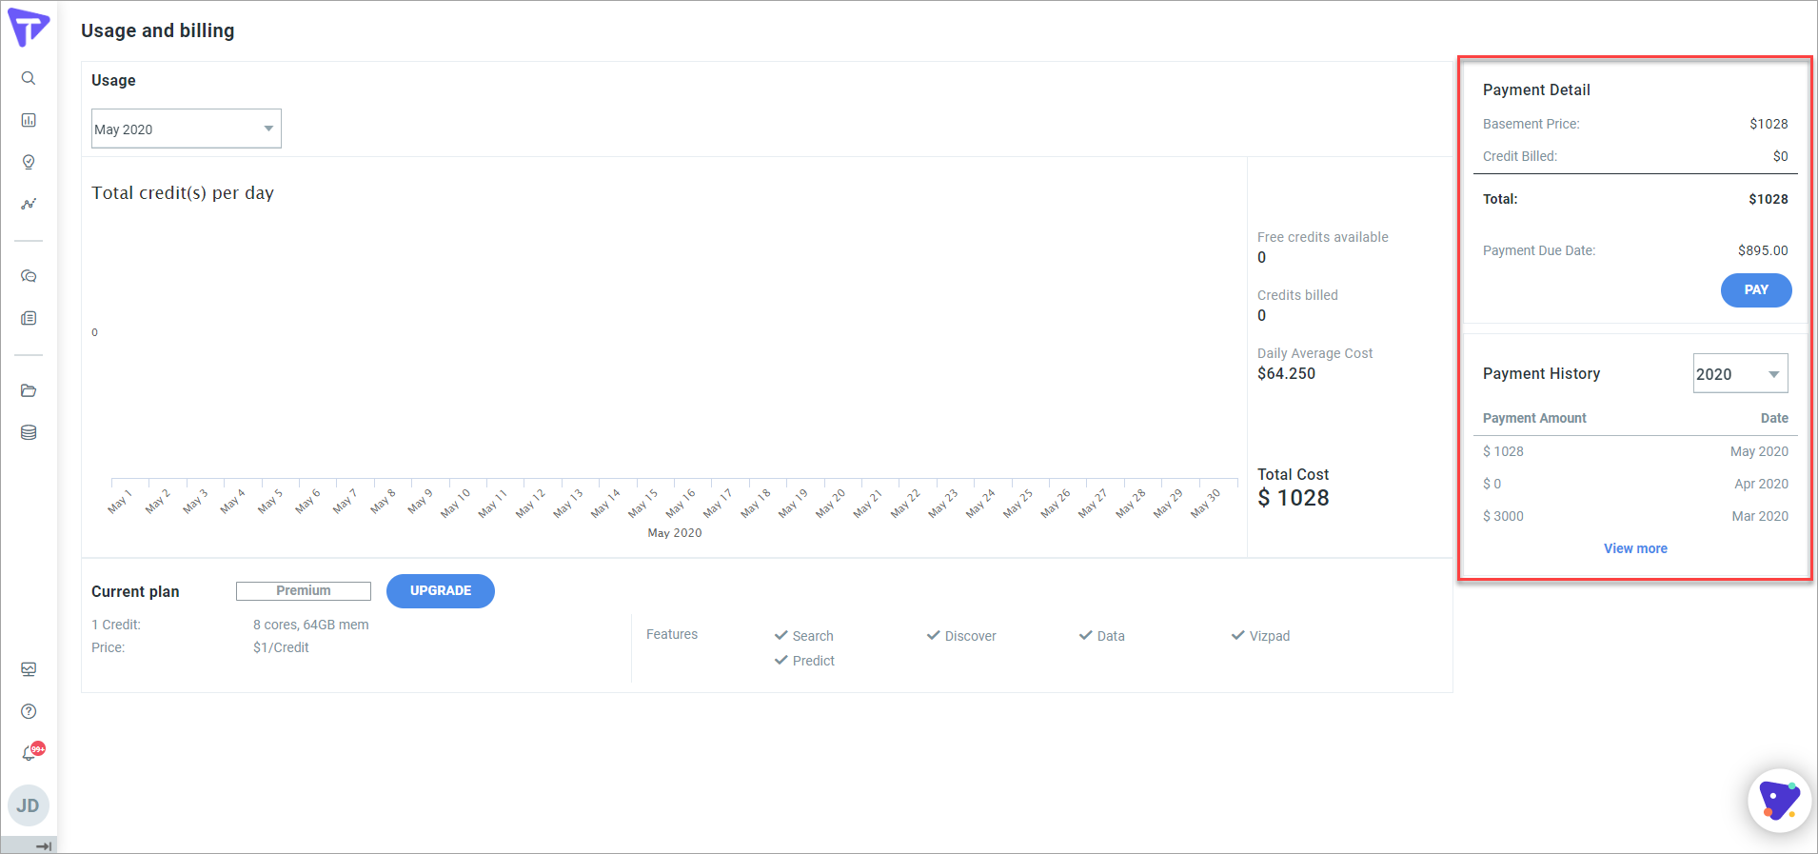Click the May 1 chart axis label

pos(120,501)
